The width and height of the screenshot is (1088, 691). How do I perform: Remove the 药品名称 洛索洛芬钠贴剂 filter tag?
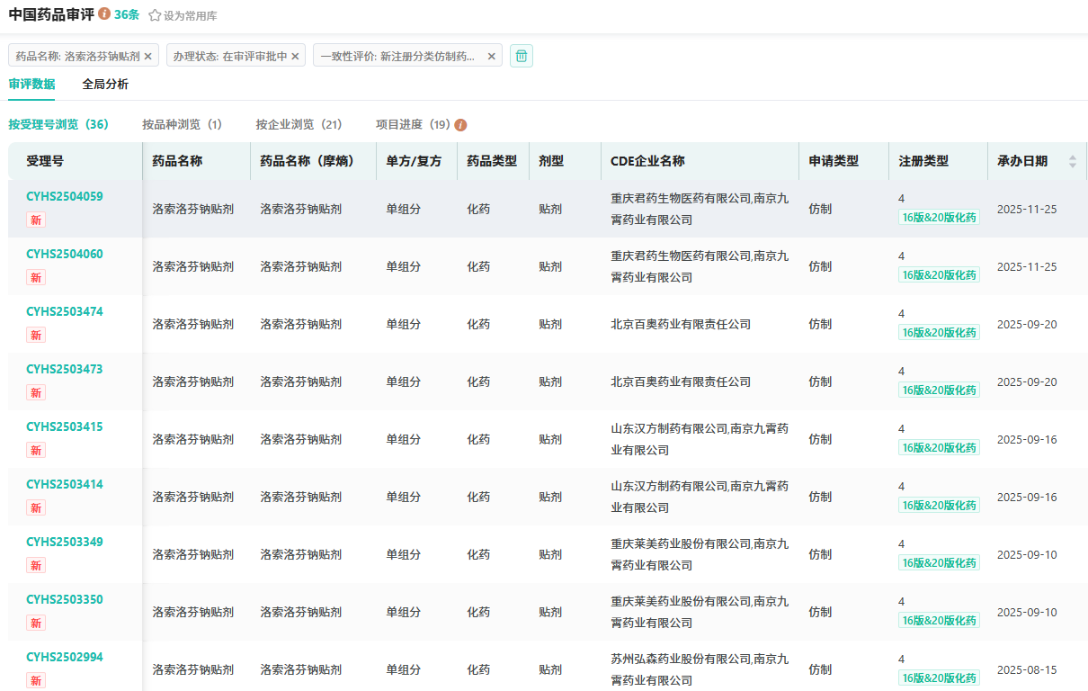pyautogui.click(x=148, y=56)
